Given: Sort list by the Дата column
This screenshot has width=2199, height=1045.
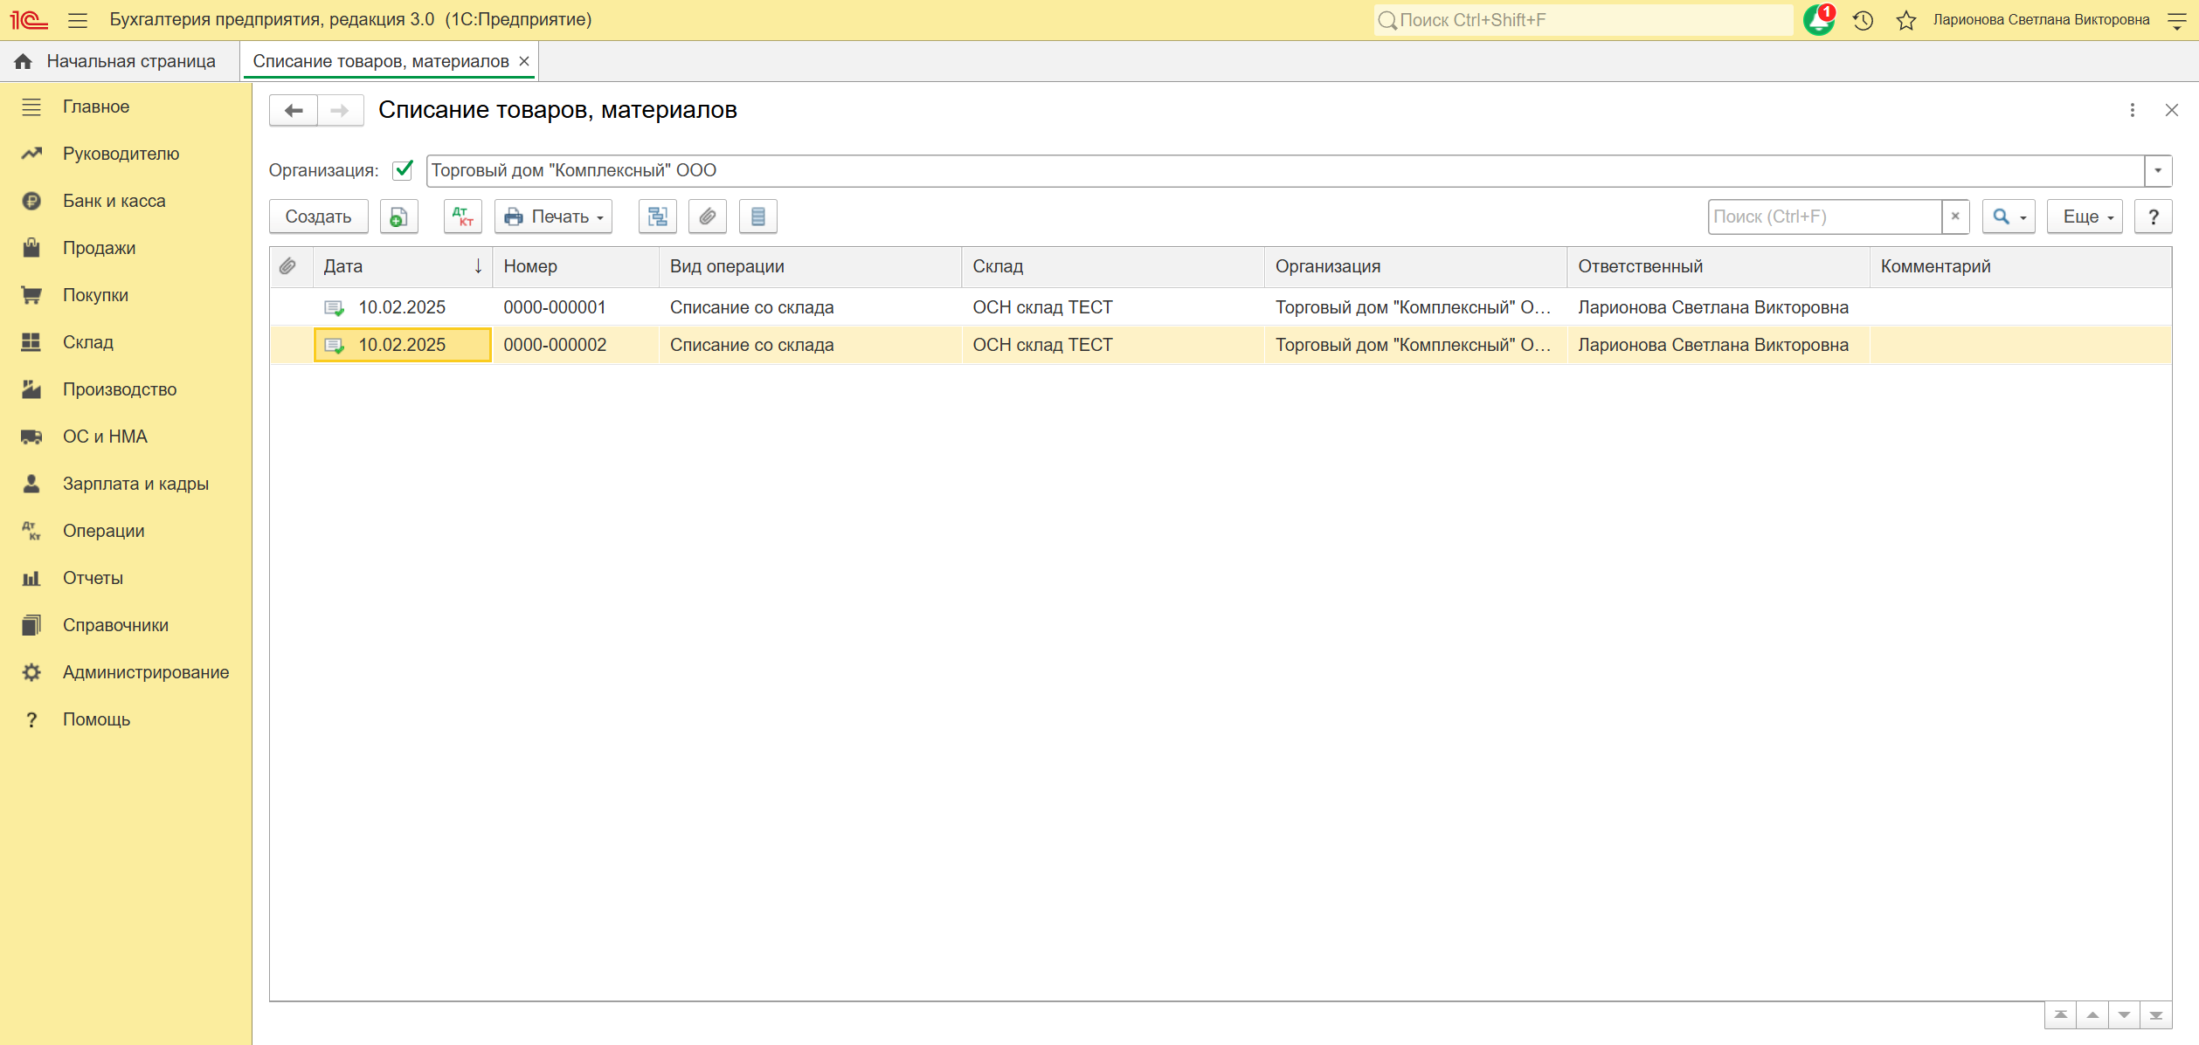Looking at the screenshot, I should (403, 266).
